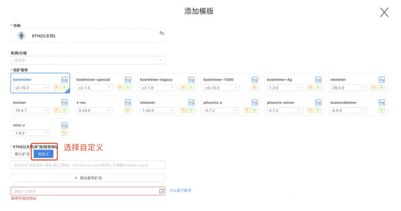The width and height of the screenshot is (401, 211).
Task: Toggle the A badge on phoenix-s
Action: [x=255, y=110]
